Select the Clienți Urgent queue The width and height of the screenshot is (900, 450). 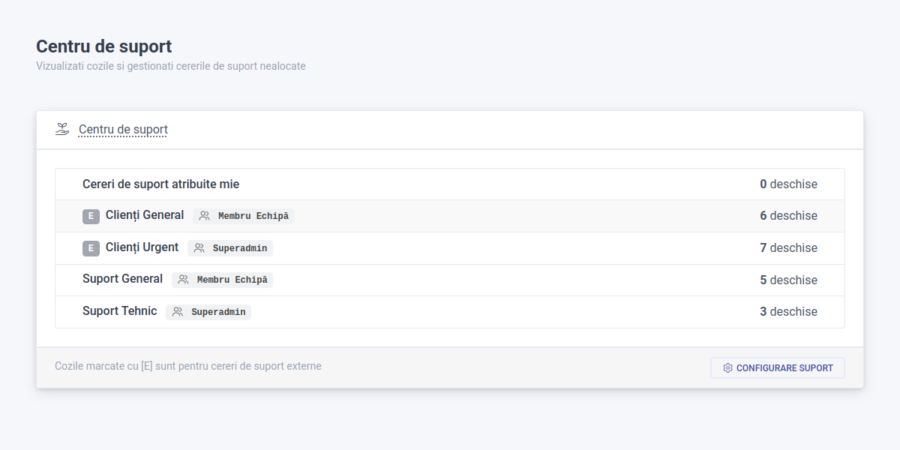(x=141, y=247)
